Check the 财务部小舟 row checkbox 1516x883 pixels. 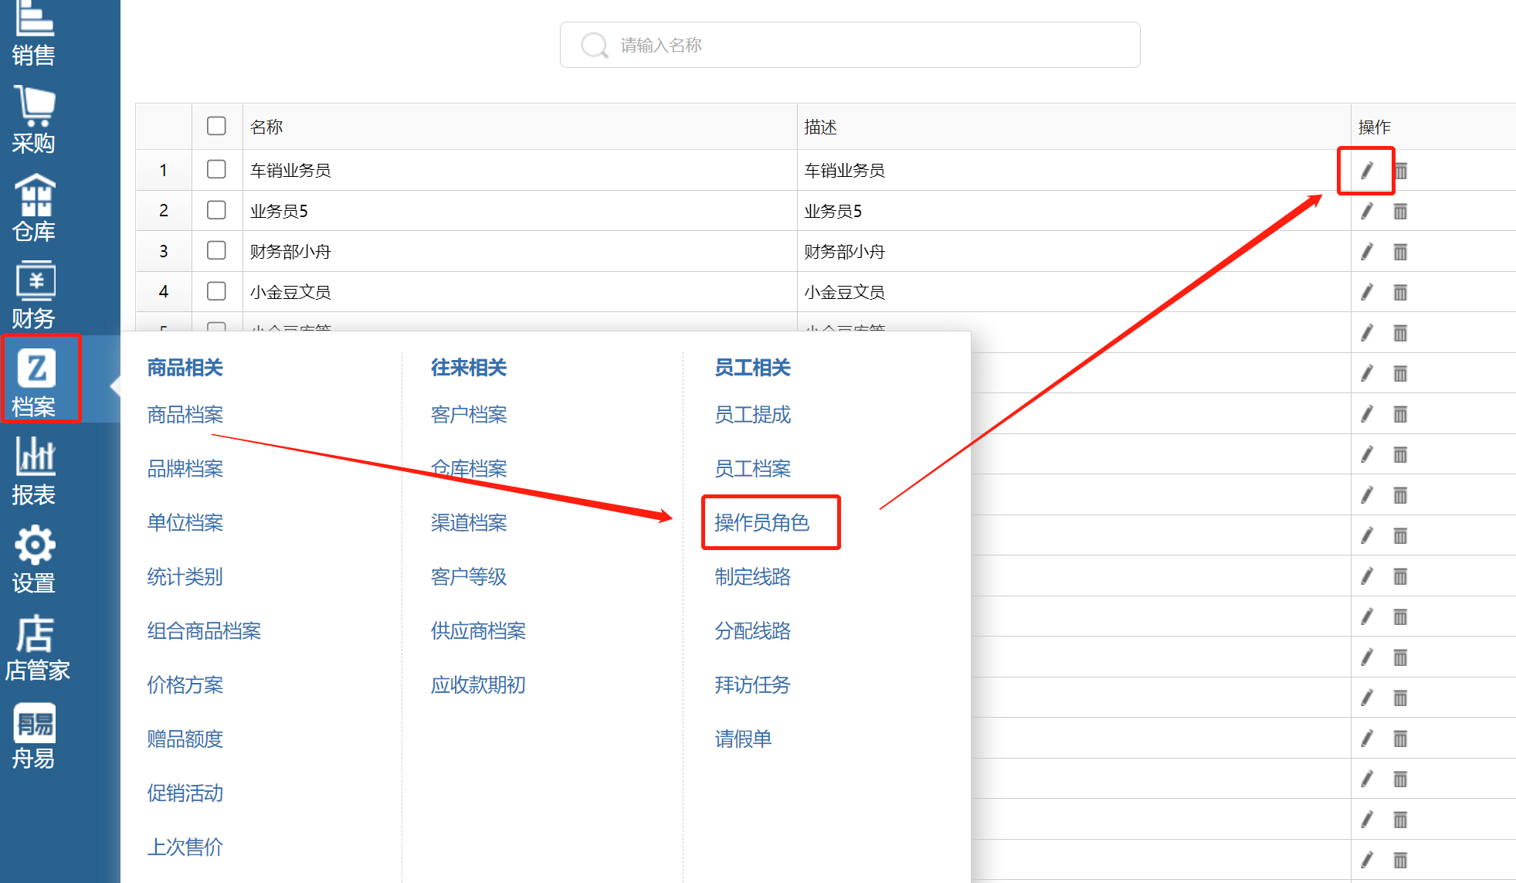[x=216, y=250]
